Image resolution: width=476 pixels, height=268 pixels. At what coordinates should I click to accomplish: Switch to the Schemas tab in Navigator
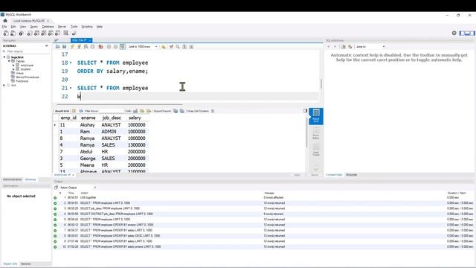(30, 179)
